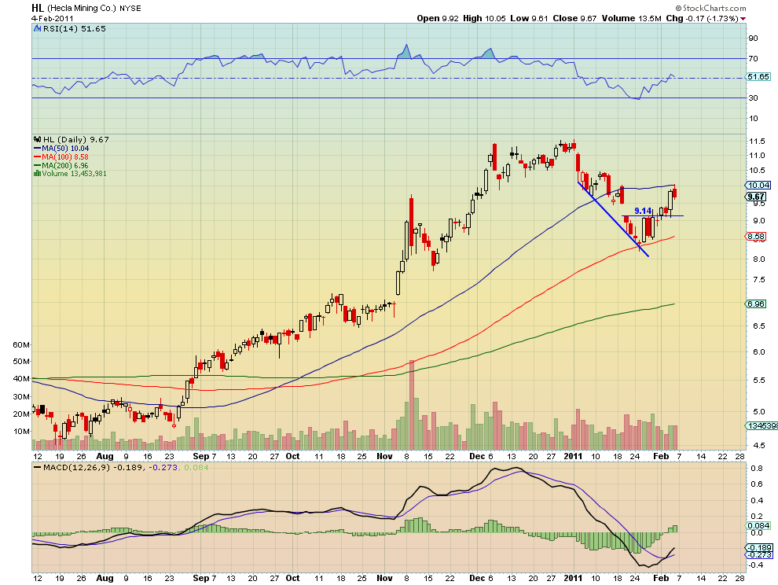The image size is (778, 585).
Task: Click the 6.96 MA(200) price tag
Action: coord(756,304)
